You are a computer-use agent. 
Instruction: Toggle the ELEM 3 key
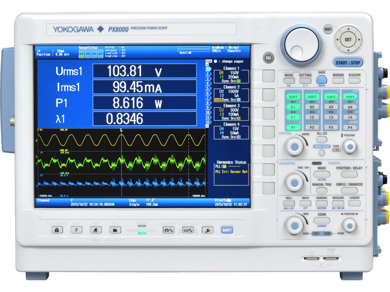tap(331, 96)
